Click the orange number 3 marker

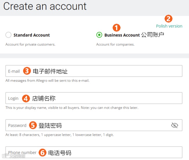pos(27,71)
